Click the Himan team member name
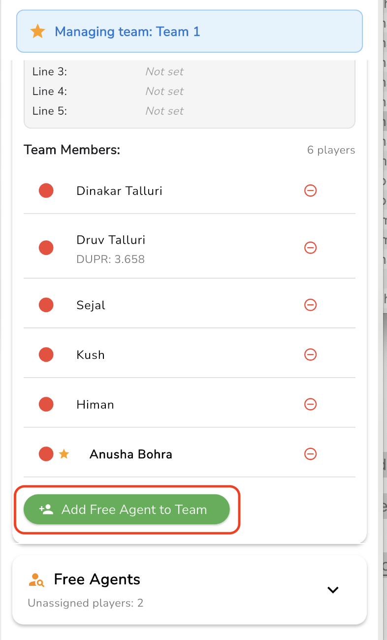The width and height of the screenshot is (387, 640). [x=95, y=405]
